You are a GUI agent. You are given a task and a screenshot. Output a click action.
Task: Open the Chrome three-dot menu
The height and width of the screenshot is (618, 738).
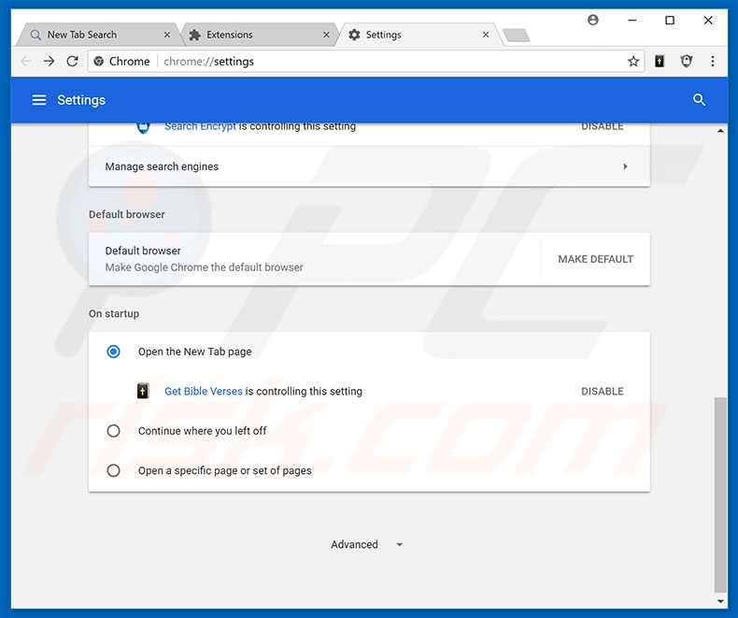(713, 61)
